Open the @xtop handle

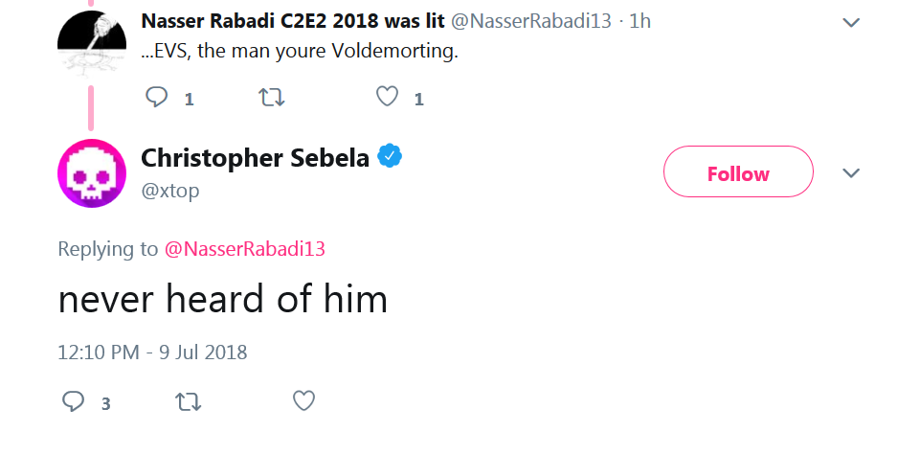tap(170, 191)
